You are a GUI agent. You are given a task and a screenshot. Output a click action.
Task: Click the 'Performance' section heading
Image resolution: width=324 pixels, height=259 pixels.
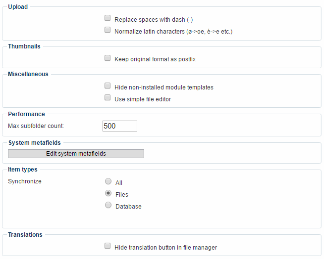tap(26, 114)
